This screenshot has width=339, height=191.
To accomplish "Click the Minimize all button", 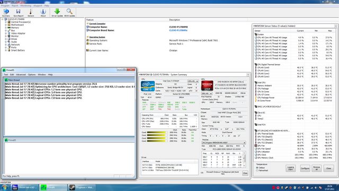I will point(317,168).
